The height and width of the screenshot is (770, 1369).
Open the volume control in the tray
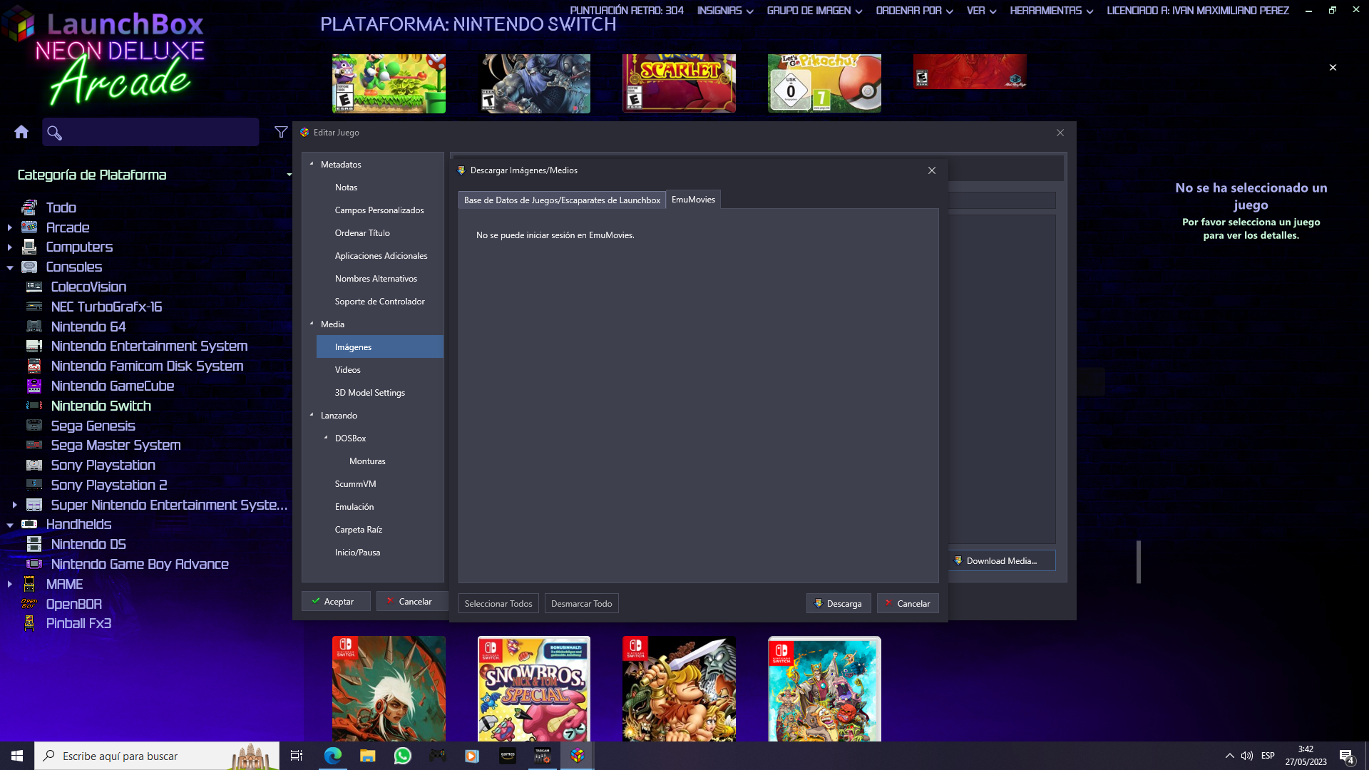(x=1247, y=756)
